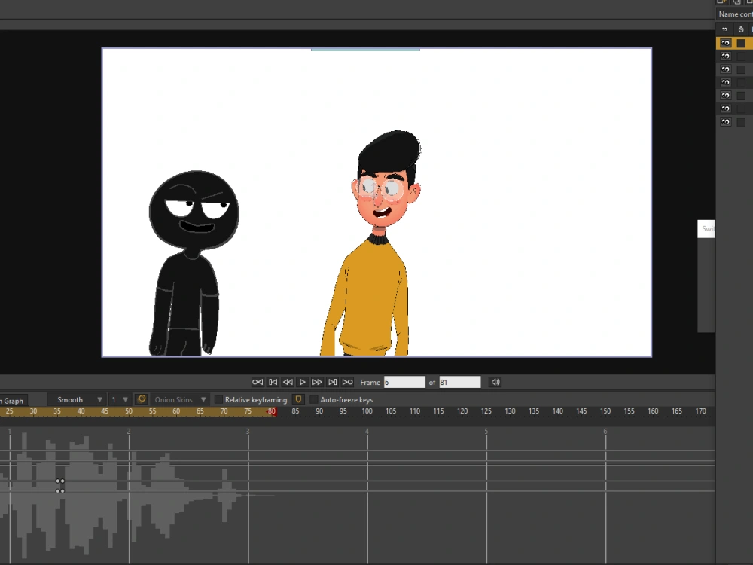Toggle the audio speaker icon
The height and width of the screenshot is (565, 753).
495,382
